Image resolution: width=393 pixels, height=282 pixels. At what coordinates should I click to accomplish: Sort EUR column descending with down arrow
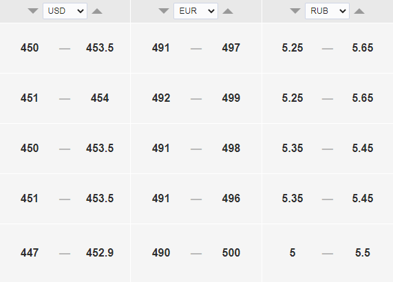164,11
